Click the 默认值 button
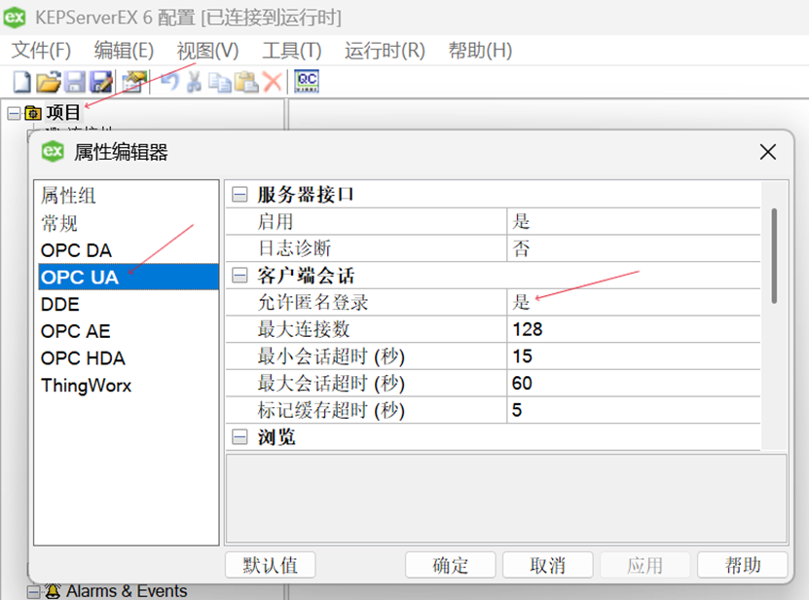The height and width of the screenshot is (600, 809). [271, 565]
